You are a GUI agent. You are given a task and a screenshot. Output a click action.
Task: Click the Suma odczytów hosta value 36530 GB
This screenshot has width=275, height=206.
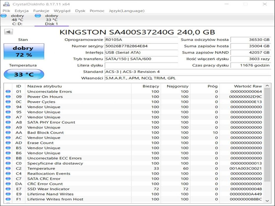pyautogui.click(x=251, y=40)
